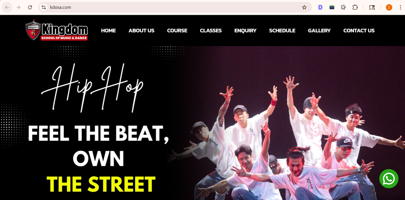The width and height of the screenshot is (405, 200).
Task: Open the tab search icon in toolbar
Action: click(x=372, y=7)
